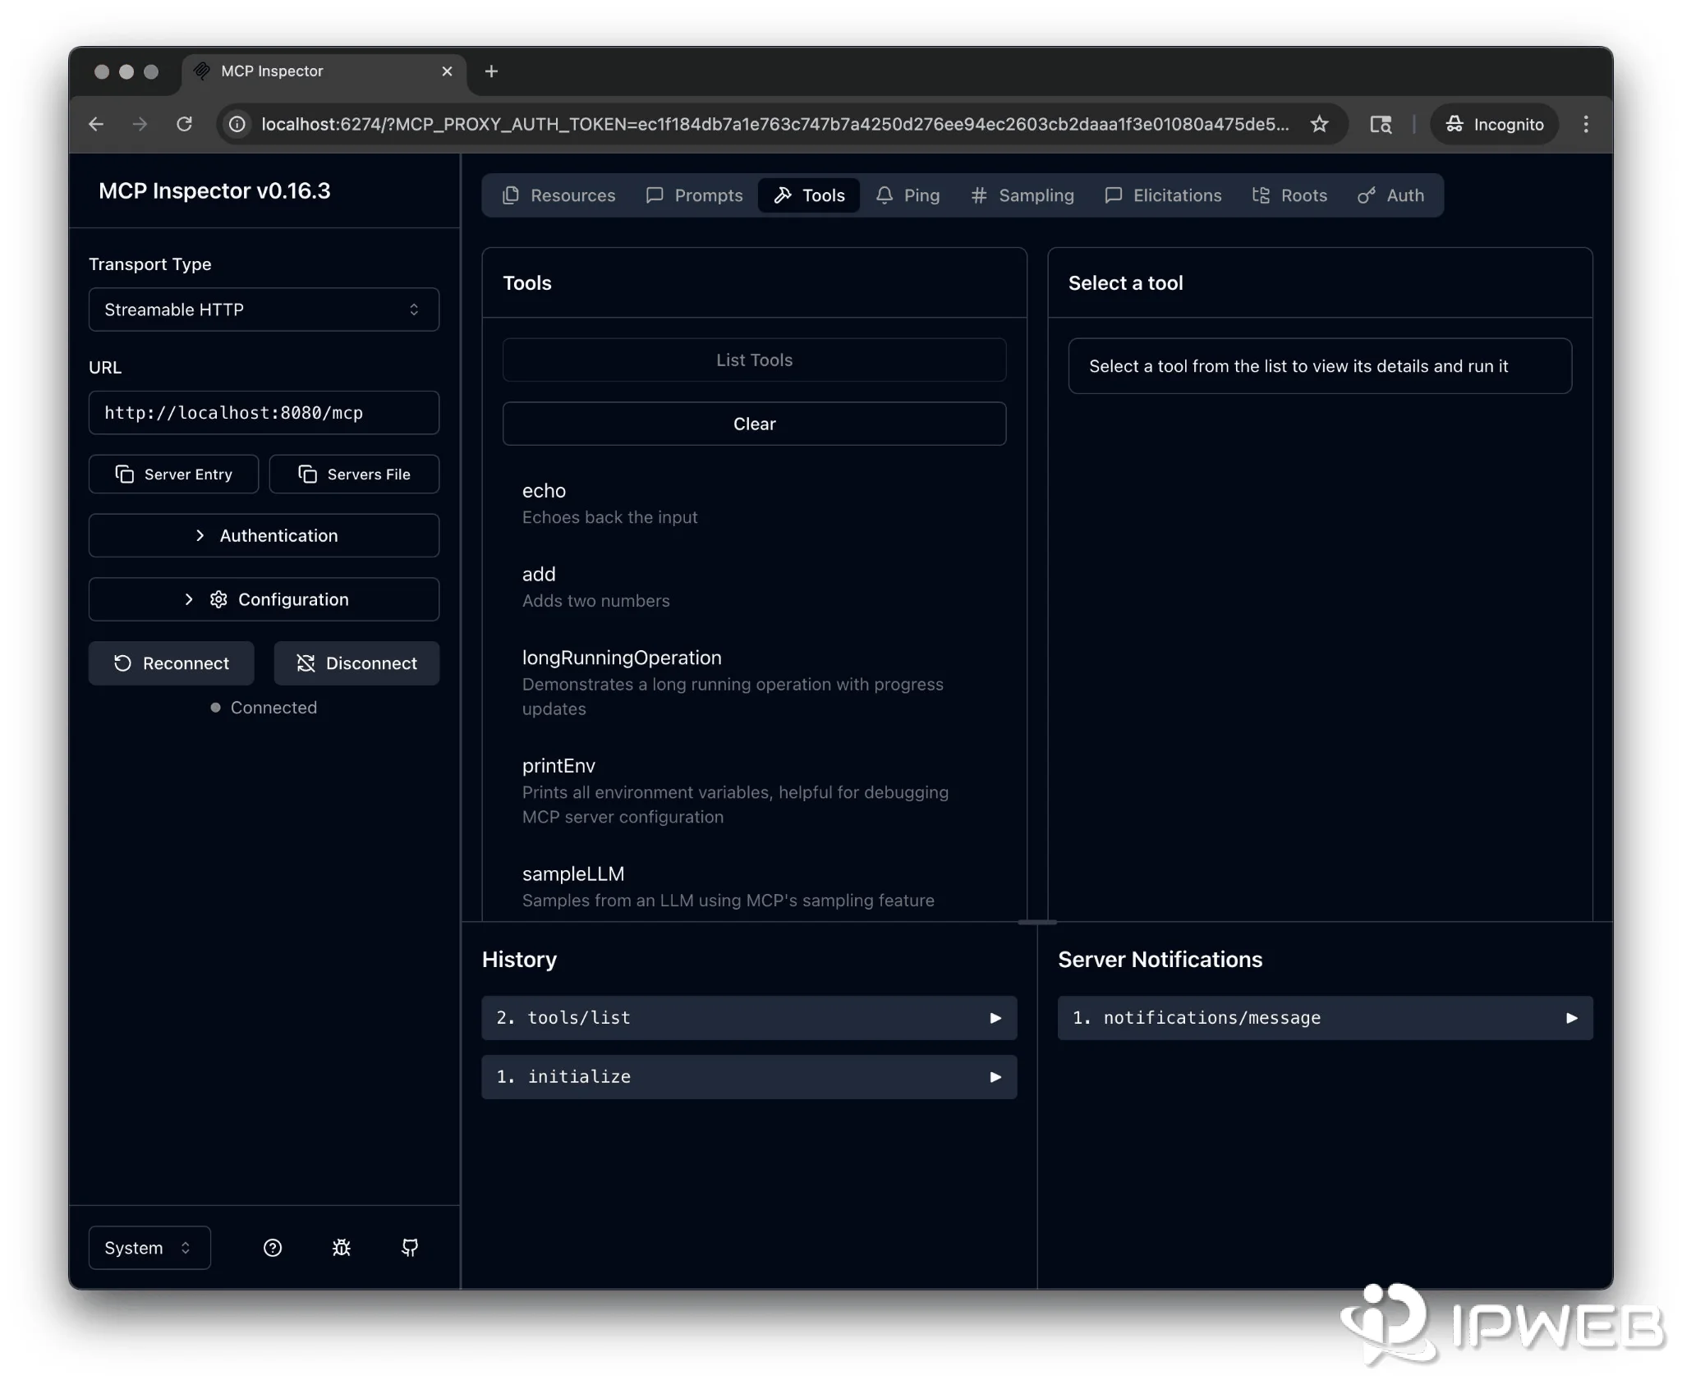Open the browser three-dot menu

coord(1586,124)
